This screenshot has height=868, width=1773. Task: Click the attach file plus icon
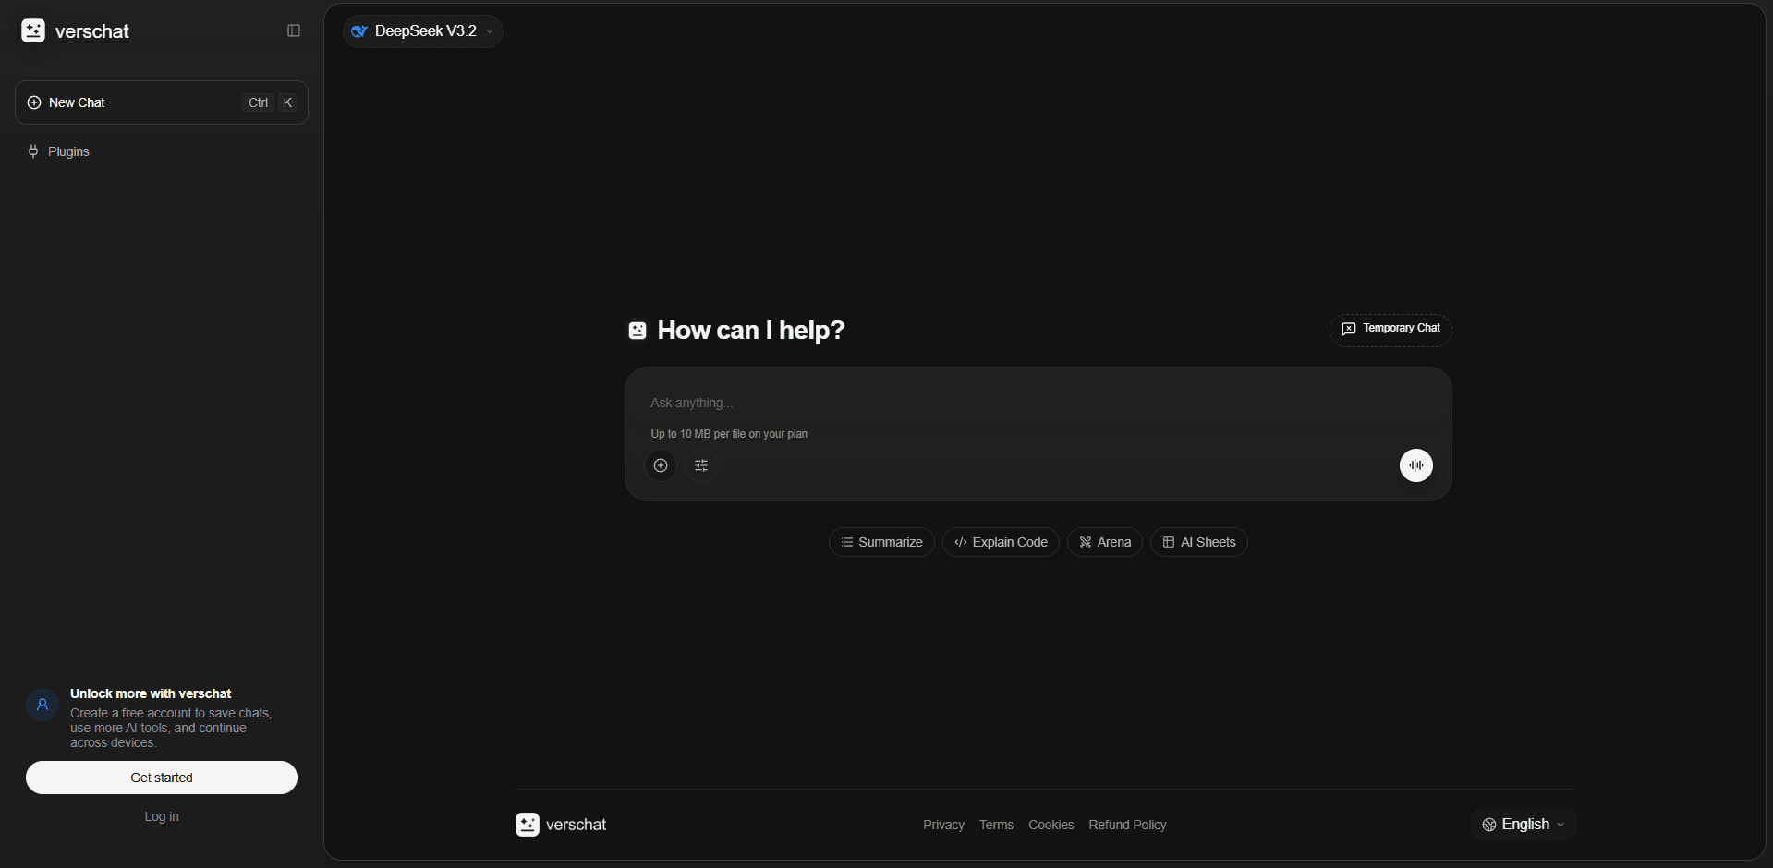point(661,465)
